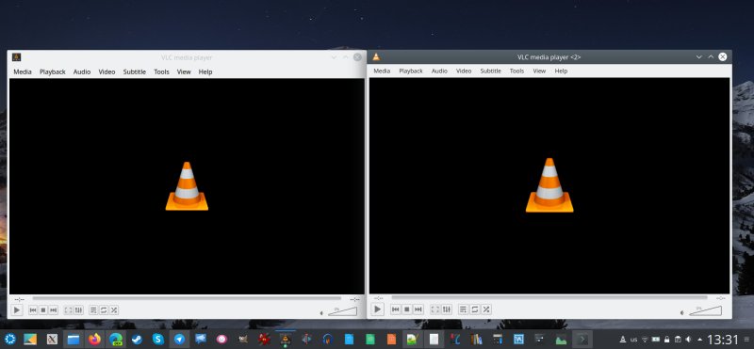754x349 pixels.
Task: Open View menu in VLC media player <2>
Action: (x=539, y=71)
